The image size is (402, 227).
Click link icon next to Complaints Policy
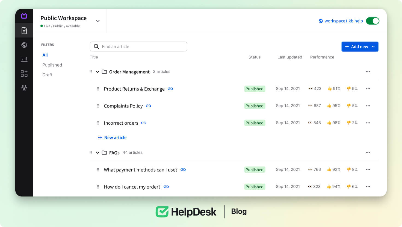coord(149,106)
